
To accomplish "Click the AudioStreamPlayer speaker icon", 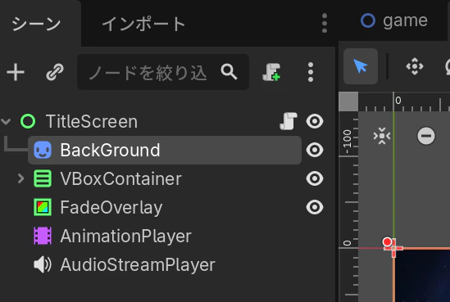I will (43, 264).
